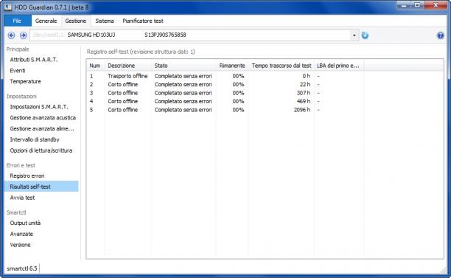Open the Pianificatore test tab
Screen dimensions: 451x278
143,21
